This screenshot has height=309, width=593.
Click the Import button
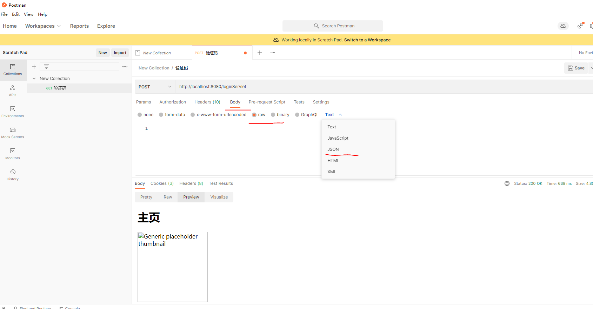120,53
